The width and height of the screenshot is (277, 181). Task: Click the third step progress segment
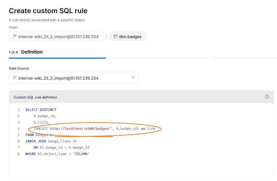[x=244, y=58]
